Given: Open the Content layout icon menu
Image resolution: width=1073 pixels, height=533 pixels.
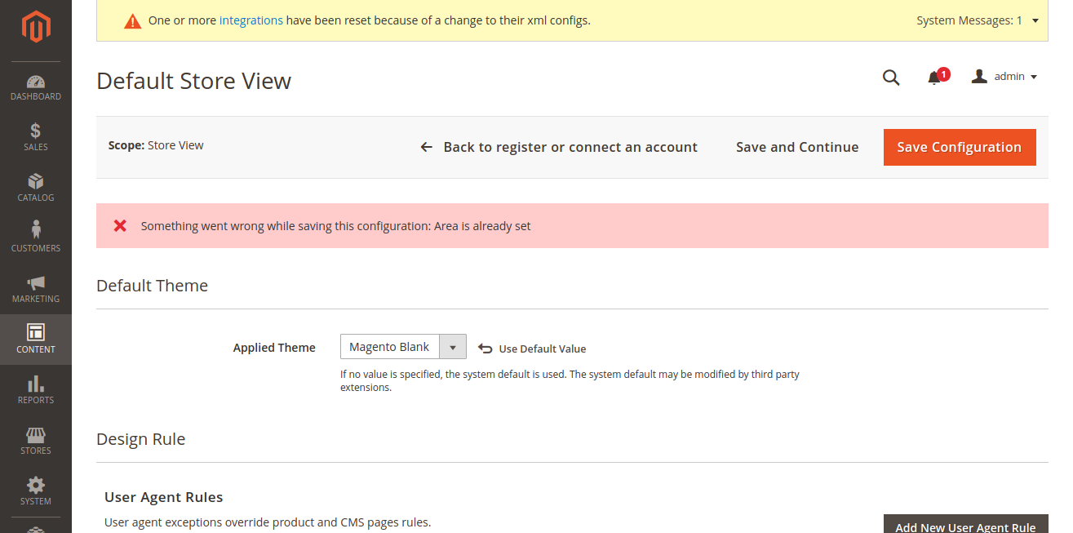Looking at the screenshot, I should (x=36, y=332).
